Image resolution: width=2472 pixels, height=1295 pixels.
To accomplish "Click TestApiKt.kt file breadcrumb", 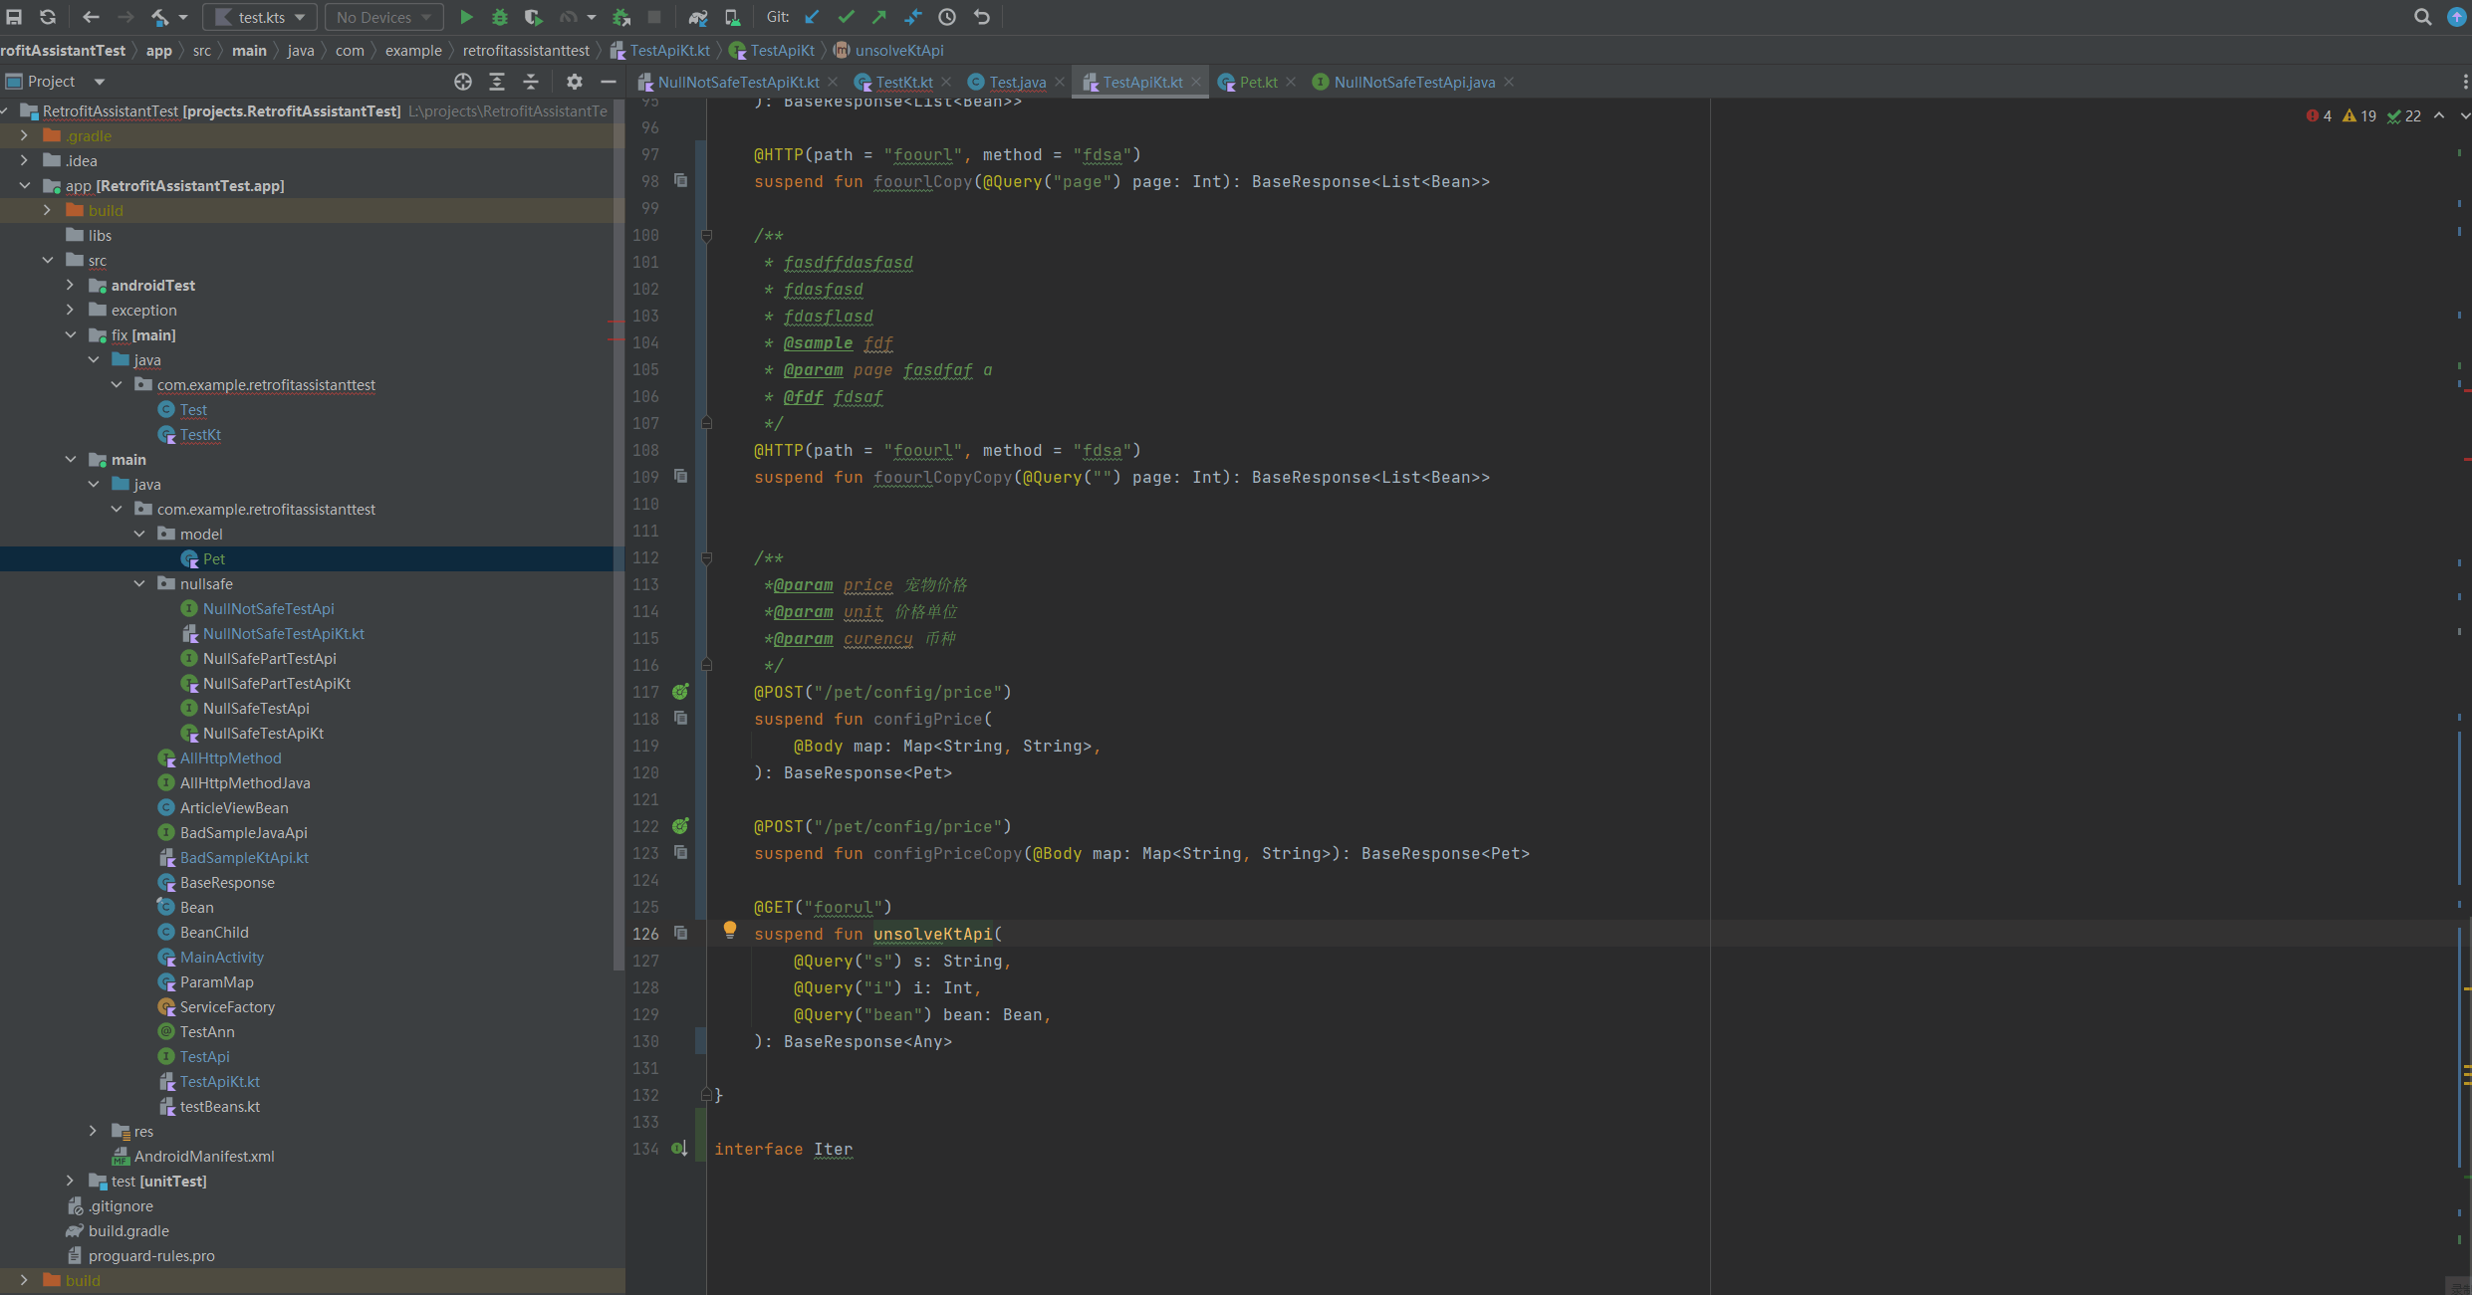I will coord(660,50).
